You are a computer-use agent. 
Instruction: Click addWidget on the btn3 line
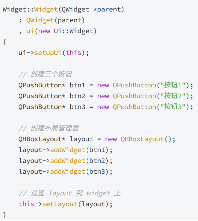tap(68, 172)
